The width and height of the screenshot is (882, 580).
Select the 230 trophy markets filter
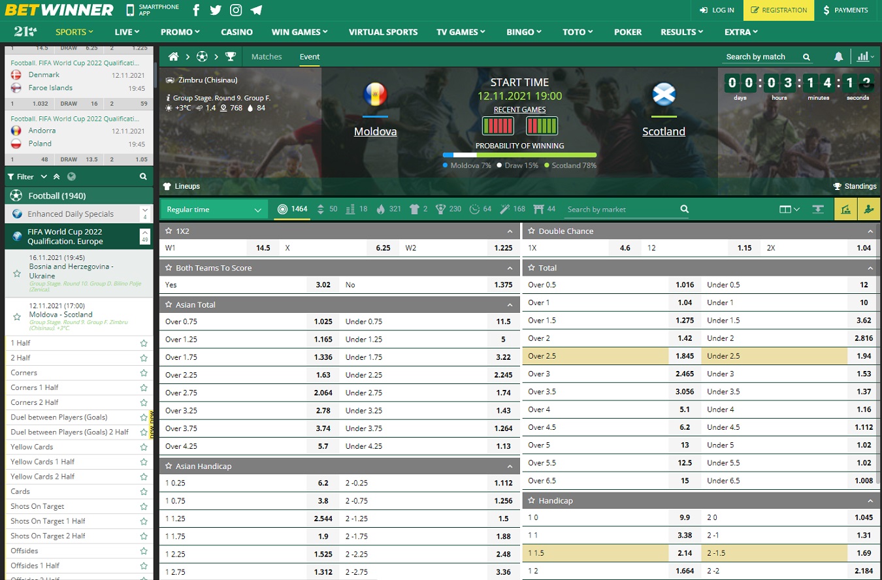449,209
